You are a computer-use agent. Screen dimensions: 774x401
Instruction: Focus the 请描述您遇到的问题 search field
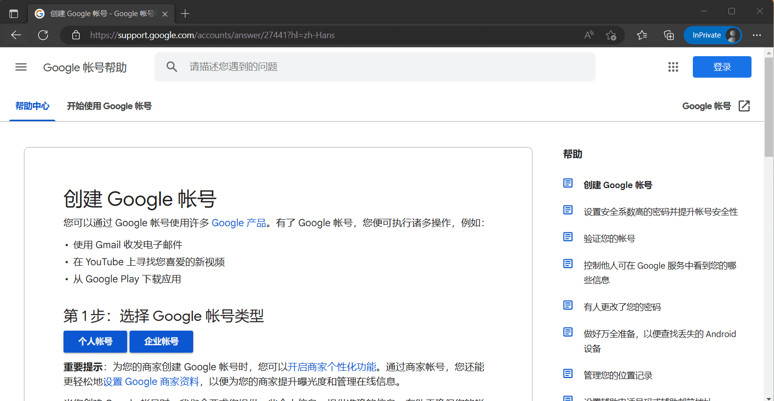pyautogui.click(x=375, y=67)
